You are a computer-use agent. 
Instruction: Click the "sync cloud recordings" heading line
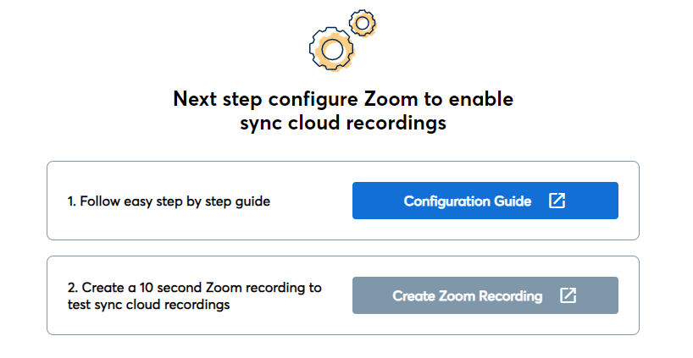coord(342,124)
